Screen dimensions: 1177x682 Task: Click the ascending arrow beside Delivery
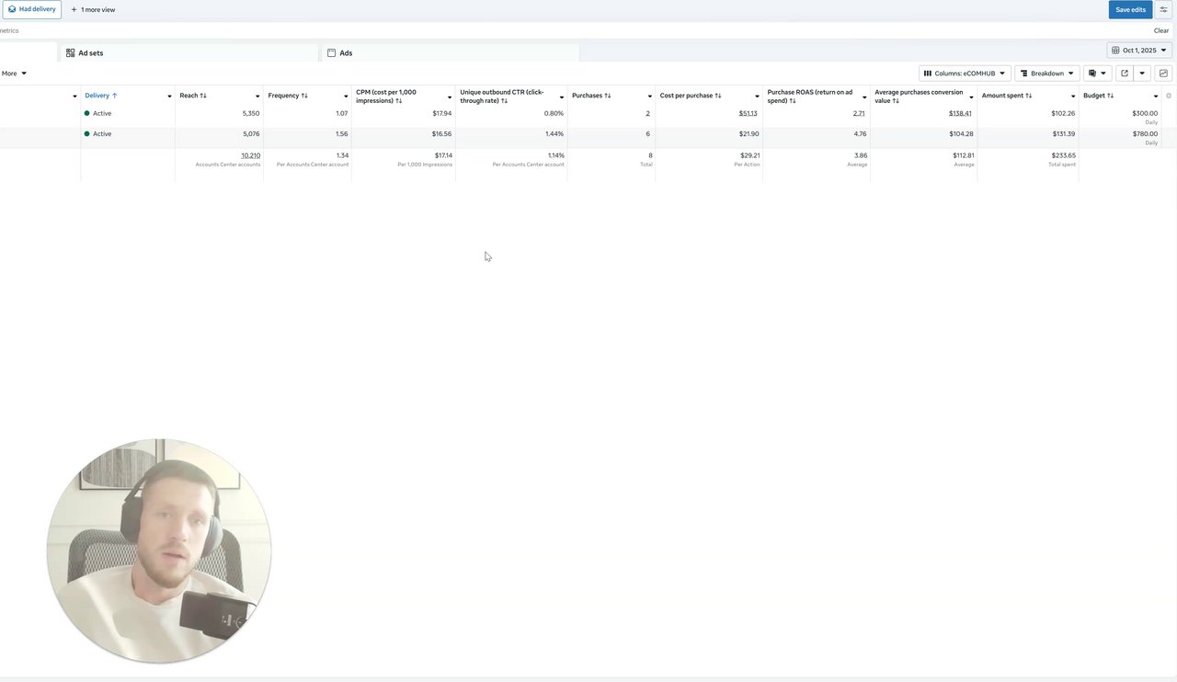(x=115, y=96)
